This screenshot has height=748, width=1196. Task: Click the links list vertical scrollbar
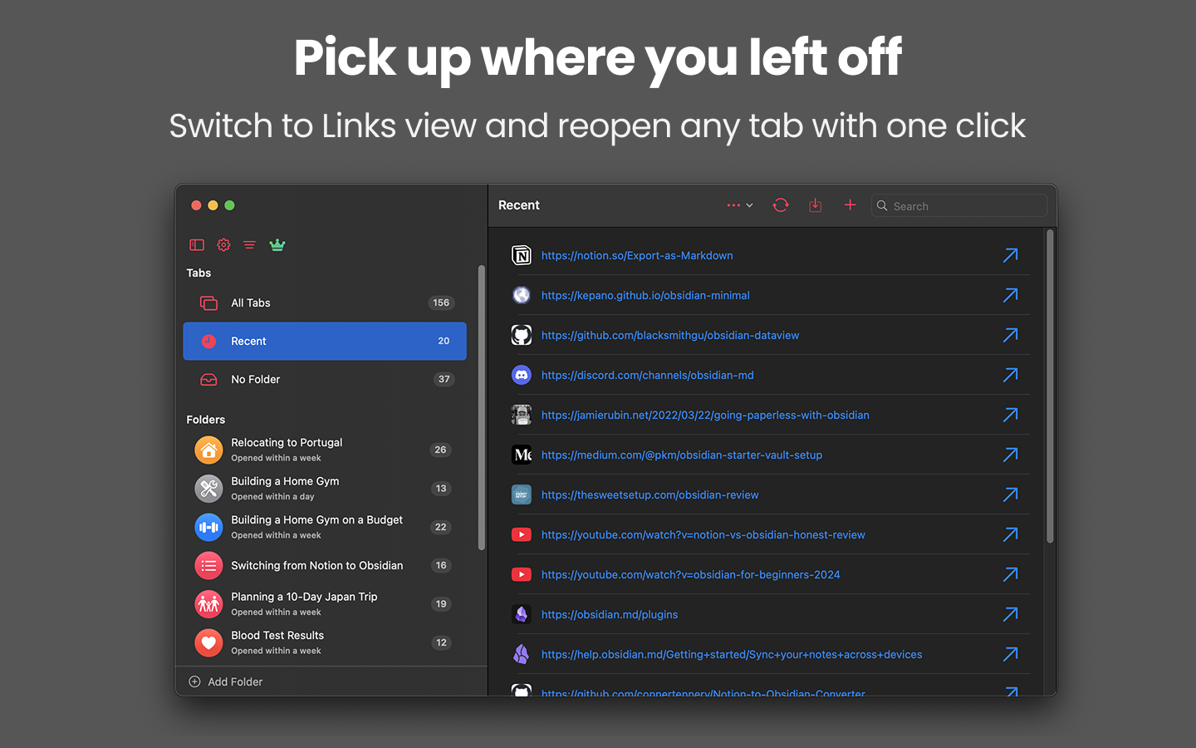[x=1050, y=386]
